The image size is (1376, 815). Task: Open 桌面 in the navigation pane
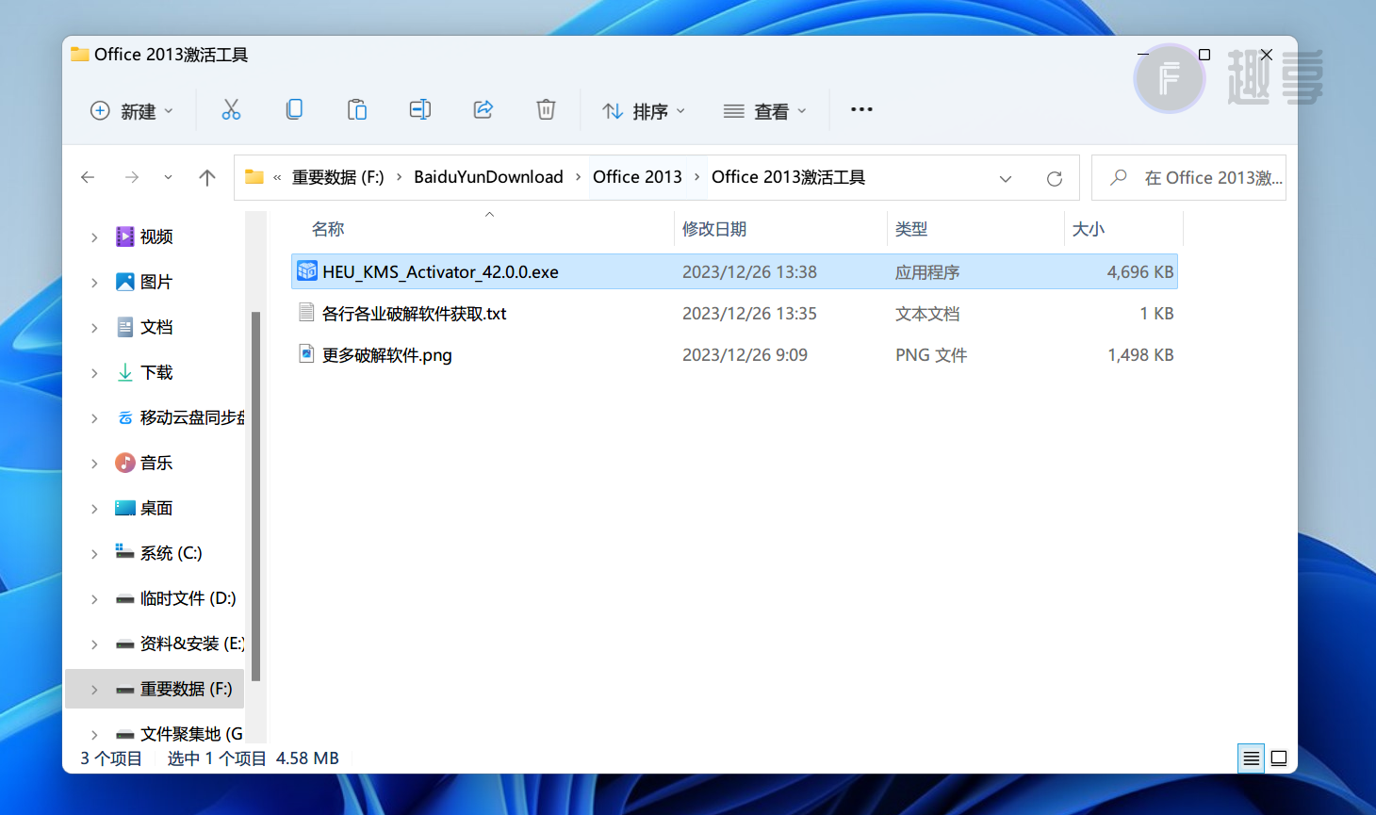(x=156, y=508)
